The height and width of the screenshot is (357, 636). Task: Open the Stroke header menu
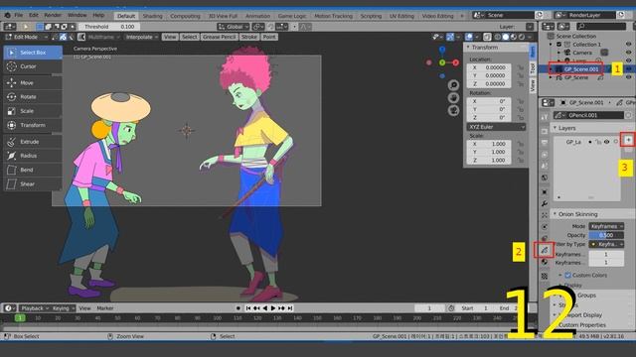(248, 37)
